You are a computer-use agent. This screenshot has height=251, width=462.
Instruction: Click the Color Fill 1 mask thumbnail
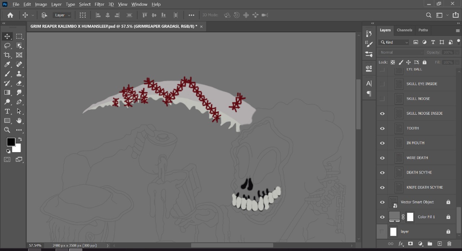(x=410, y=217)
